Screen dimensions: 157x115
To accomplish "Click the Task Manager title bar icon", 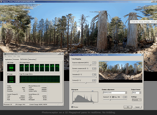I will pyautogui.click(x=5, y=54).
